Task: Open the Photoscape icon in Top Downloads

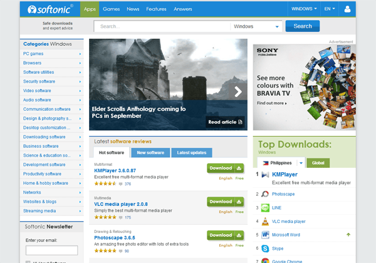Action: [x=265, y=194]
